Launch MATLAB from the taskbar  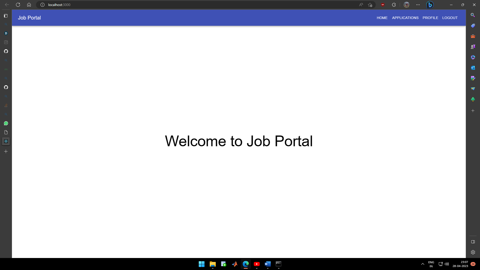[x=235, y=264]
